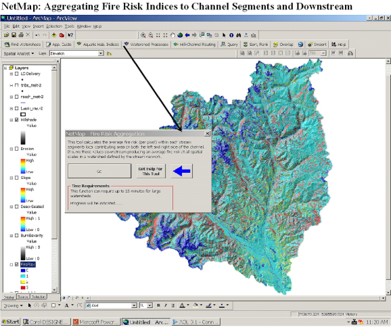Image resolution: width=391 pixels, height=327 pixels.
Task: Uncheck the Hillshade layer checkbox
Action: click(17, 120)
